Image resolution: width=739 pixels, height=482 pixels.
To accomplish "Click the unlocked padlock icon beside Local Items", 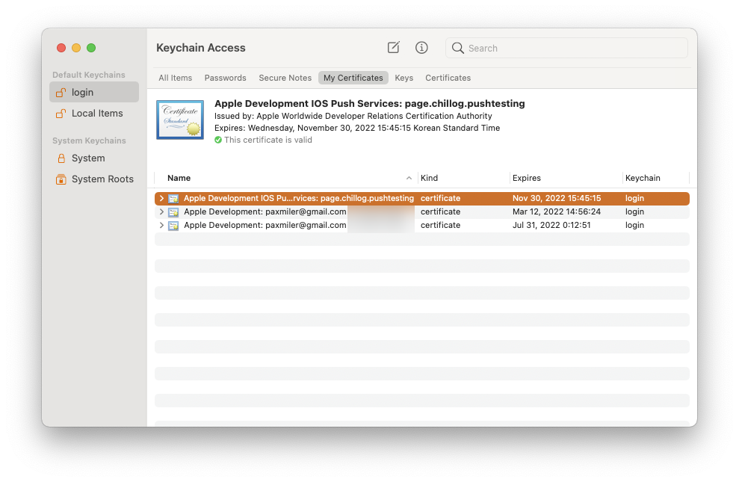I will [61, 114].
